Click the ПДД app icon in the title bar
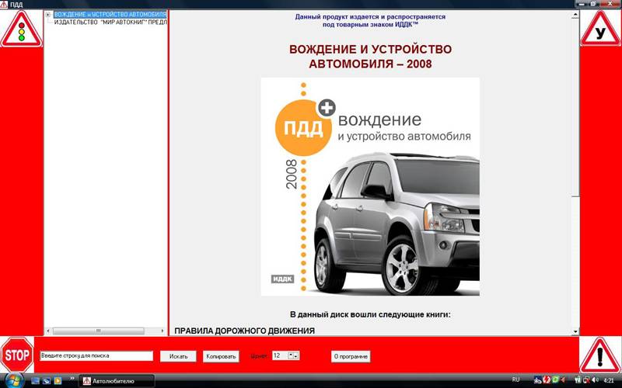This screenshot has width=622, height=388. [4, 5]
